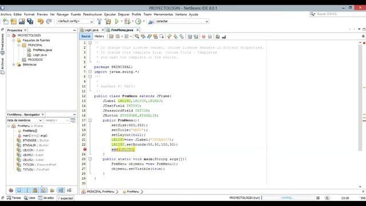Click the search magnifier icon in Buscar field
Viewport: 366px width, 206px height.
click(x=312, y=14)
